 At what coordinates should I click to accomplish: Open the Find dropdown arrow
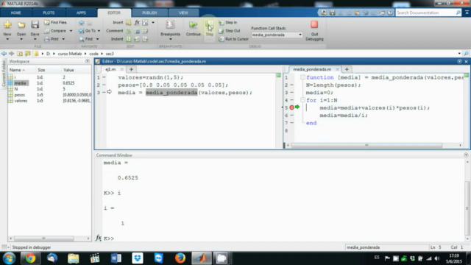[x=97, y=39]
